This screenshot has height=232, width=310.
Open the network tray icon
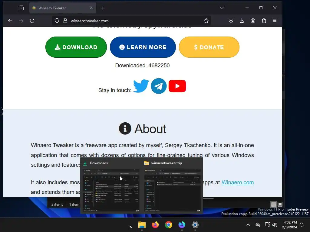[268, 225]
